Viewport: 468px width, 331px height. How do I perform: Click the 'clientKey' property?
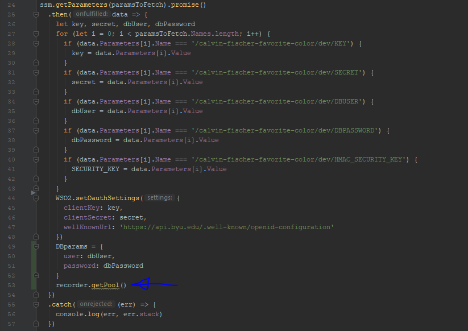81,208
